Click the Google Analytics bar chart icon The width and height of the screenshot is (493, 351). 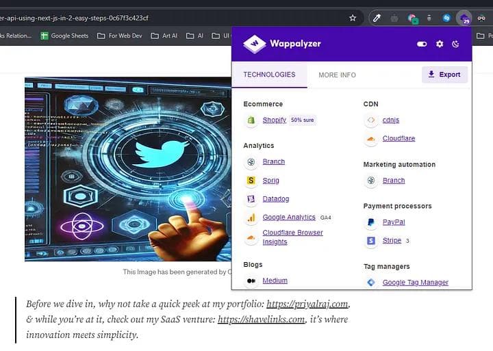(x=251, y=218)
